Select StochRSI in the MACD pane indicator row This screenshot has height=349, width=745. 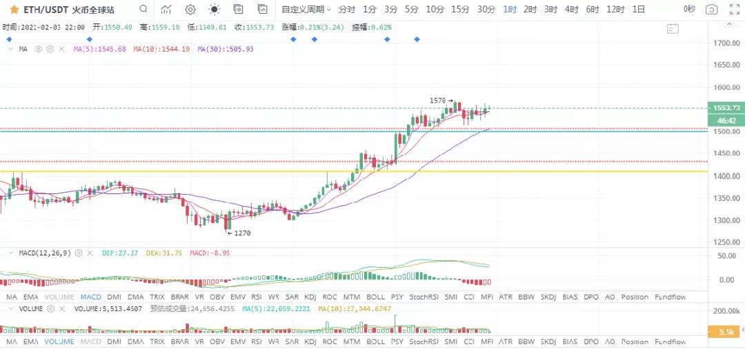(x=423, y=297)
